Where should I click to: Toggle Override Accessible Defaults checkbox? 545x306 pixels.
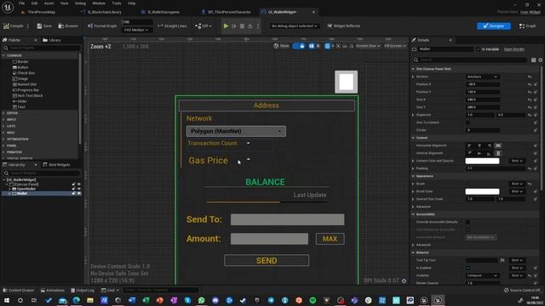click(x=468, y=222)
